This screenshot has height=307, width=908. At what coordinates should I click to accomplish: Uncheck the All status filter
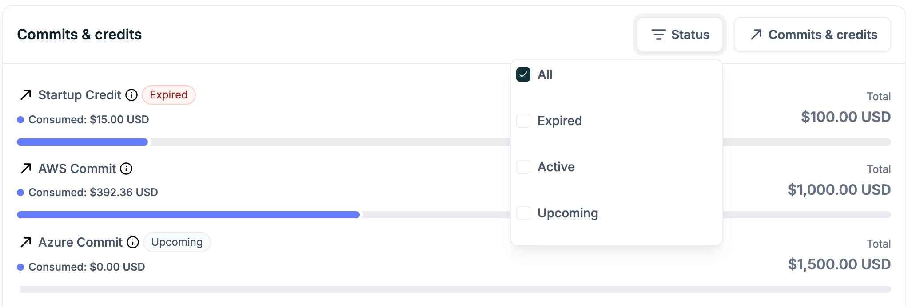pos(523,75)
